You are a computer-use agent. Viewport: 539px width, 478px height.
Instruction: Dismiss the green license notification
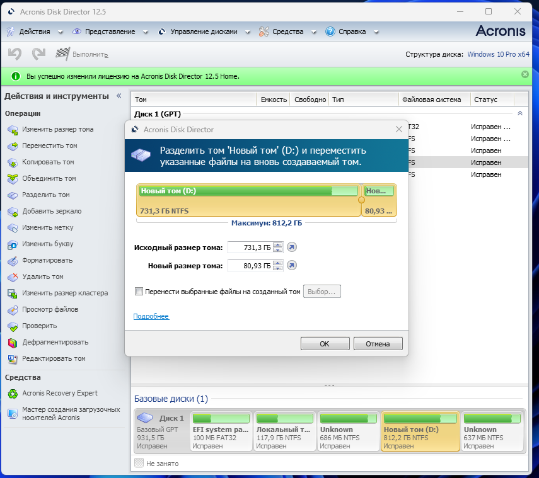tap(525, 74)
